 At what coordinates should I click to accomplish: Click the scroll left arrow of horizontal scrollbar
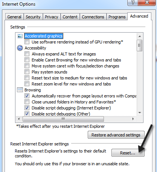point(19,119)
